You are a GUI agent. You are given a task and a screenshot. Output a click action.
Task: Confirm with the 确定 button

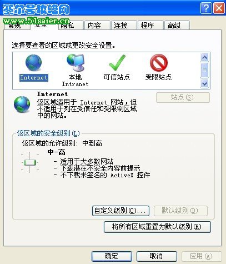tap(112, 256)
